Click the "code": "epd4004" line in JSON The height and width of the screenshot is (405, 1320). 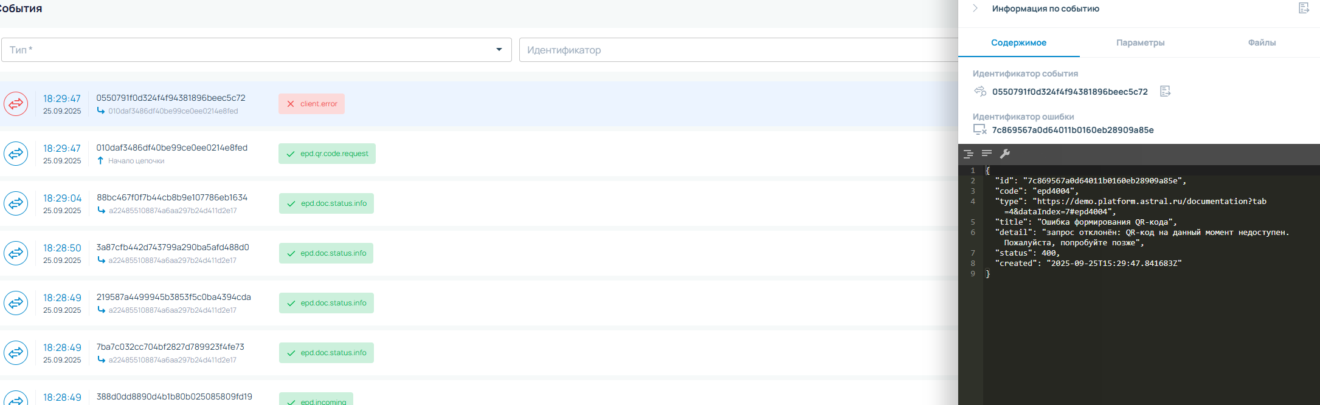pyautogui.click(x=1037, y=191)
